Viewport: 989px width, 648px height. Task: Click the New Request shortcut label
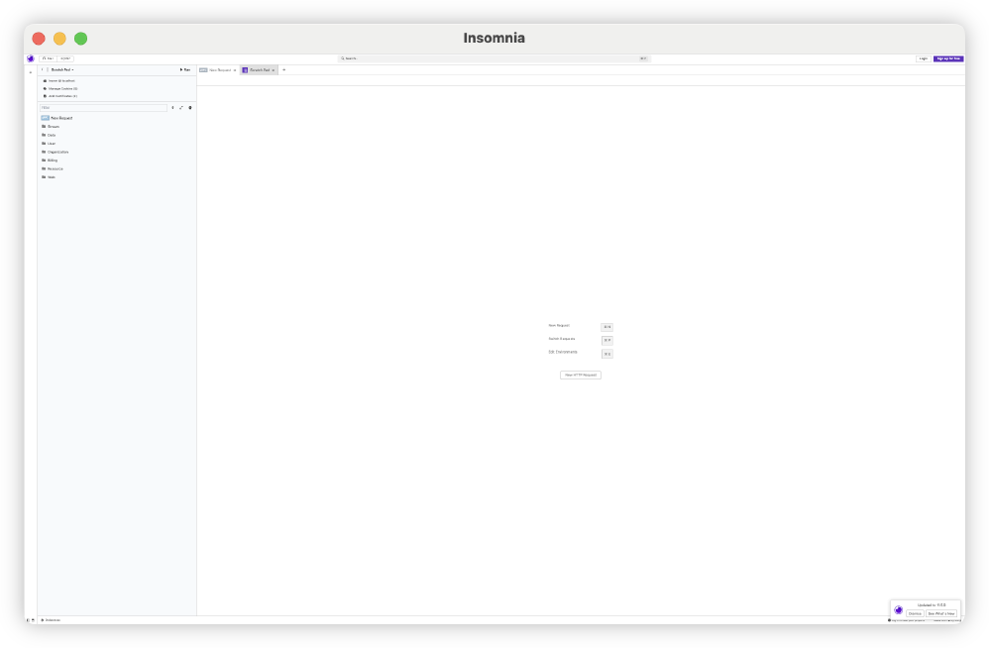[x=559, y=325]
